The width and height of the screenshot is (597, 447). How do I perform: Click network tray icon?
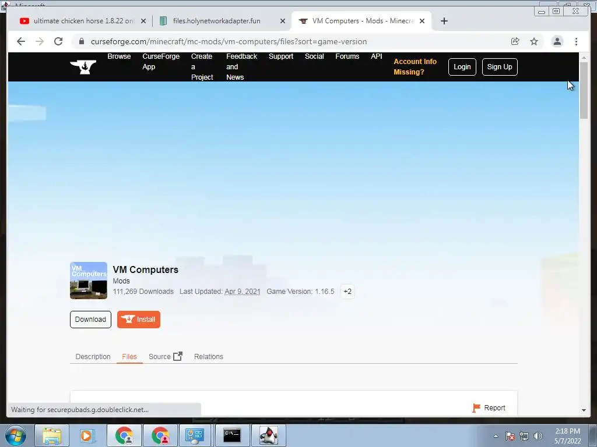pos(524,436)
